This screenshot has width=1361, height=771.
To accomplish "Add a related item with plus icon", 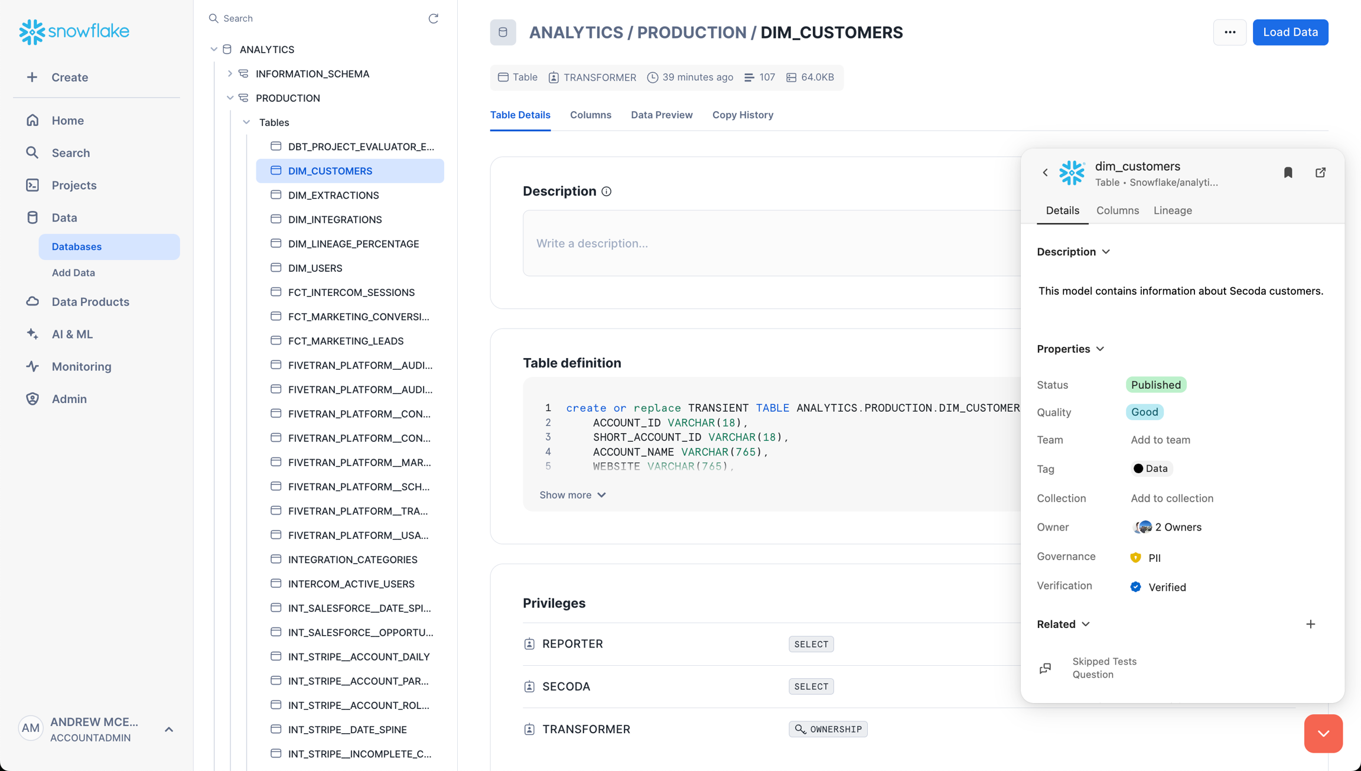I will click(x=1310, y=624).
